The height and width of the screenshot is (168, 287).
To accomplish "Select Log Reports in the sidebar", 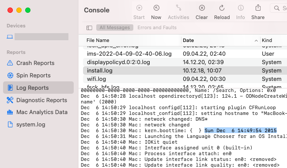I will point(38,88).
